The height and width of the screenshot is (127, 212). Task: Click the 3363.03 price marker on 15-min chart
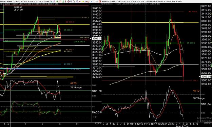coord(206,77)
